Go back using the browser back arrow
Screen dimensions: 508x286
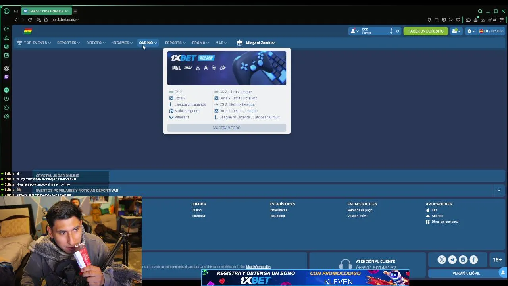point(16,20)
